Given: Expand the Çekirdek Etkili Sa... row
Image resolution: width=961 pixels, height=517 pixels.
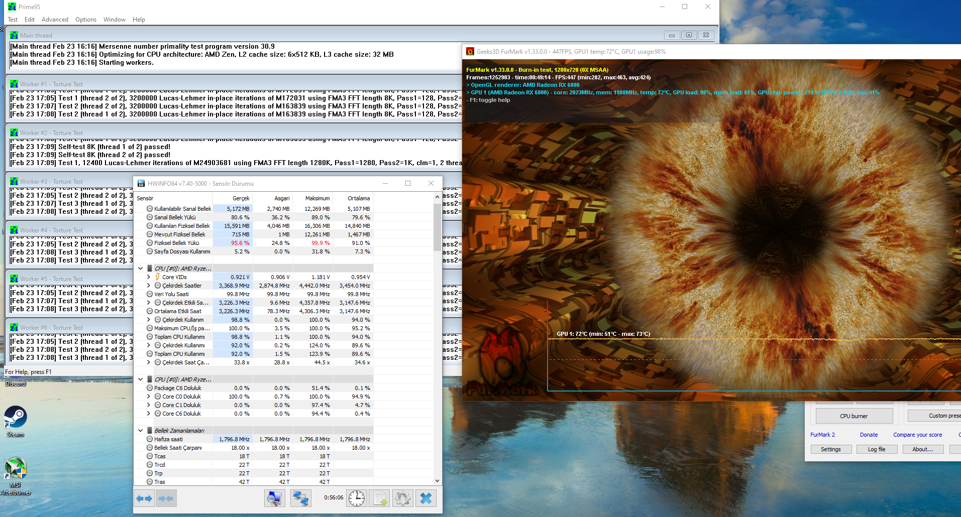Looking at the screenshot, I should pos(149,303).
